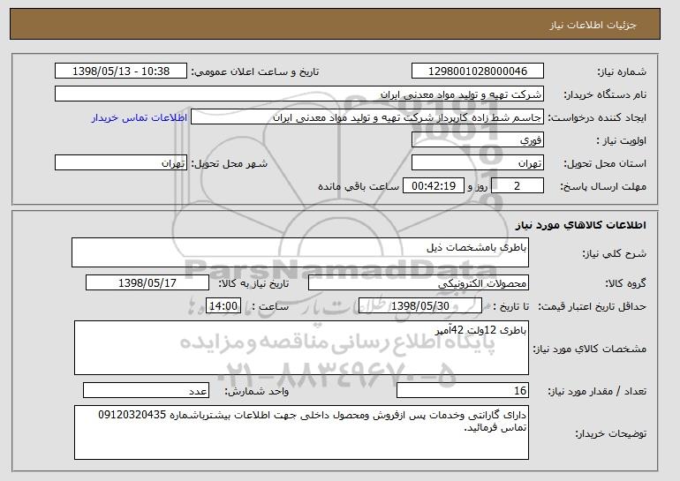Click the ساعت field showing 14:00
The height and width of the screenshot is (481, 680).
point(223,306)
